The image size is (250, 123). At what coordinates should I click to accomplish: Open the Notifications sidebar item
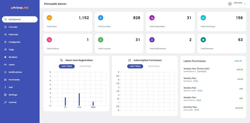click(15, 72)
